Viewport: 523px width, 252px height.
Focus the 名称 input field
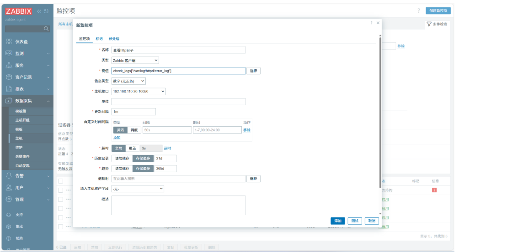click(x=178, y=50)
